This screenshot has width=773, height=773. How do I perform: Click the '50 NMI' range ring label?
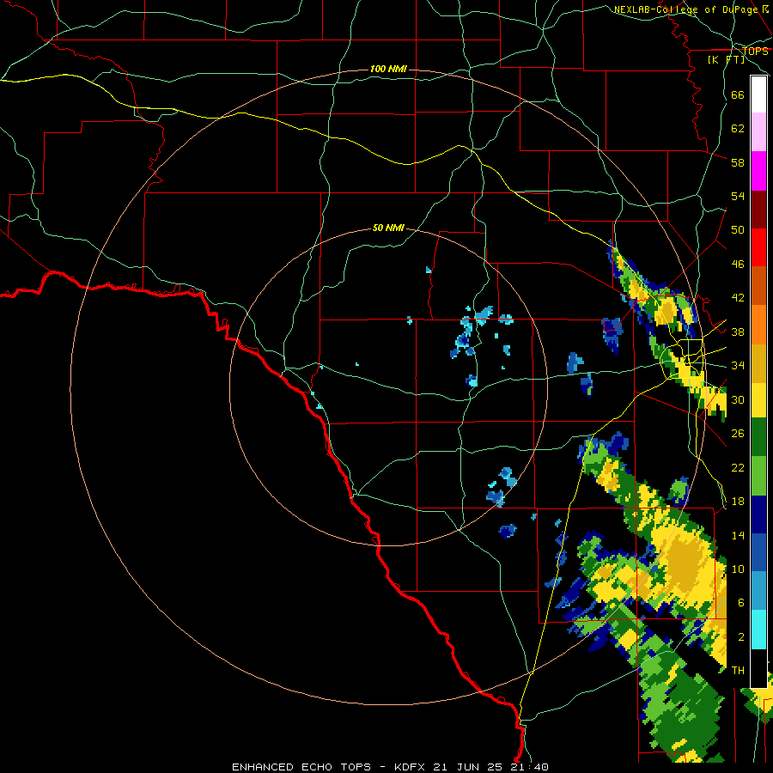388,228
